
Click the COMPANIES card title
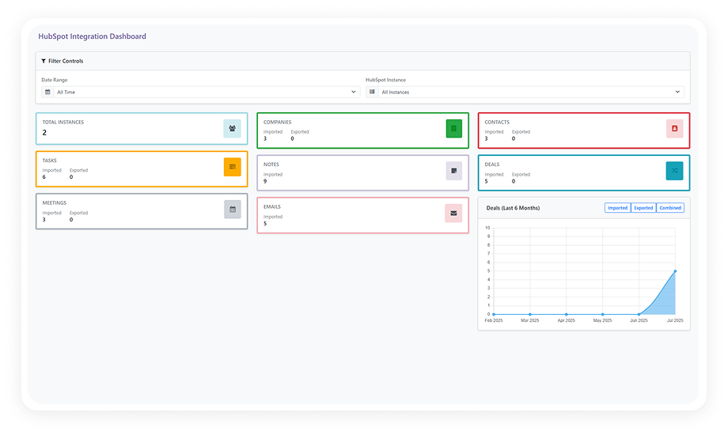pos(277,122)
